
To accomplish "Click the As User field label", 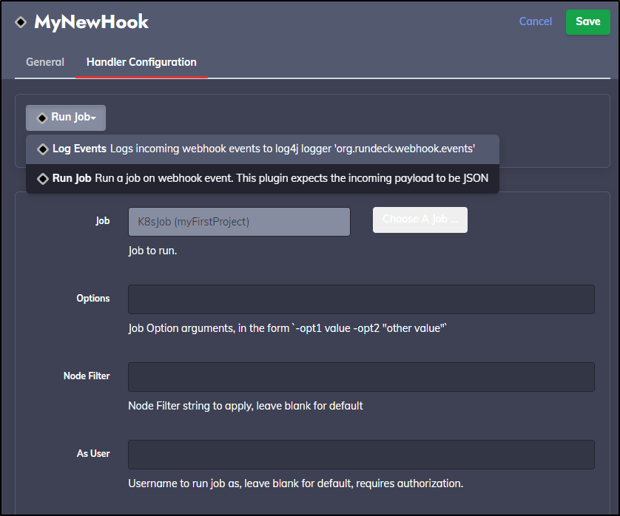I will click(93, 454).
